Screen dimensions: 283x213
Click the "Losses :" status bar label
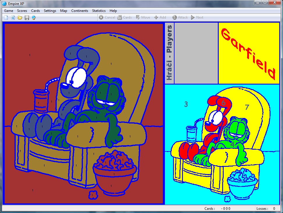click(x=262, y=208)
